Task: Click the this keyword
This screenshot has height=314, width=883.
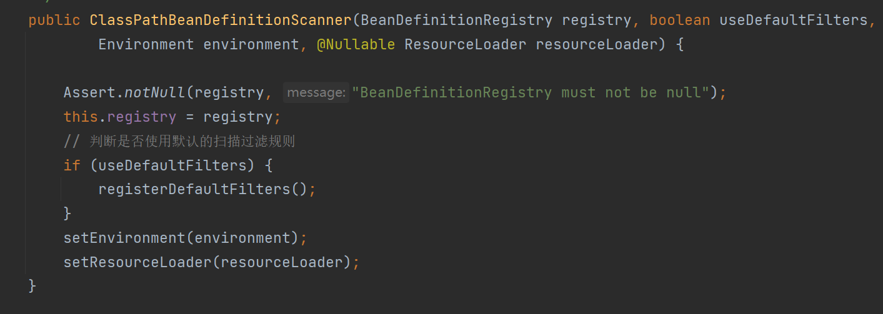Action: pos(81,117)
